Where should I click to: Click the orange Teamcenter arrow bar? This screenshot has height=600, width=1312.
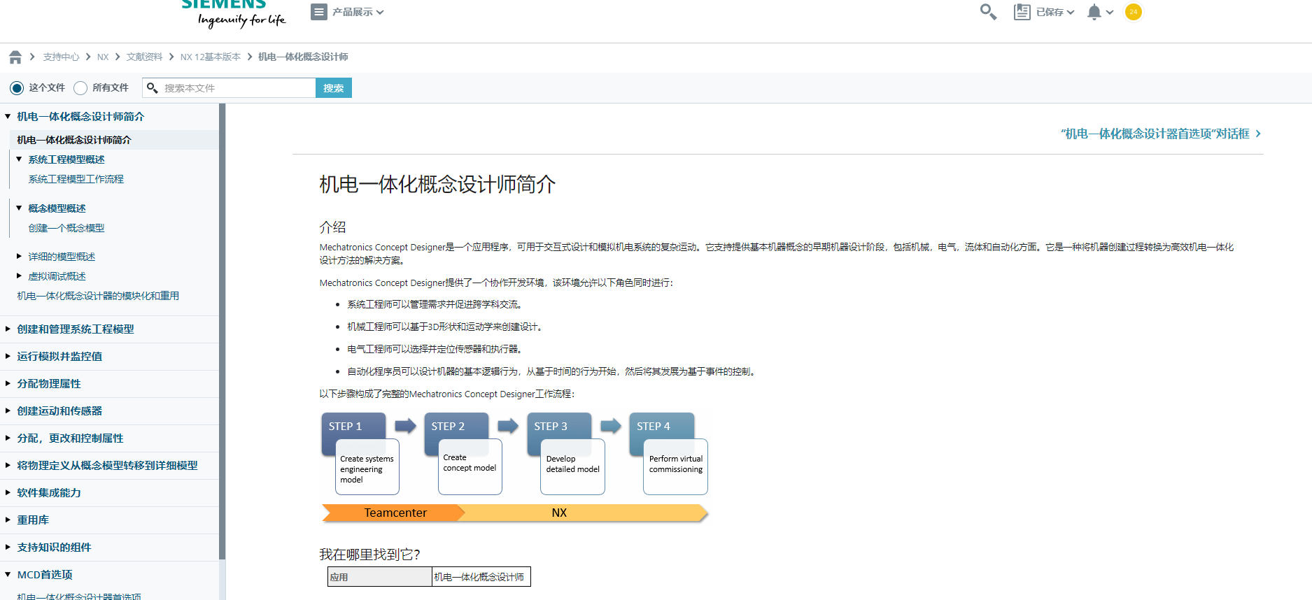pos(393,513)
